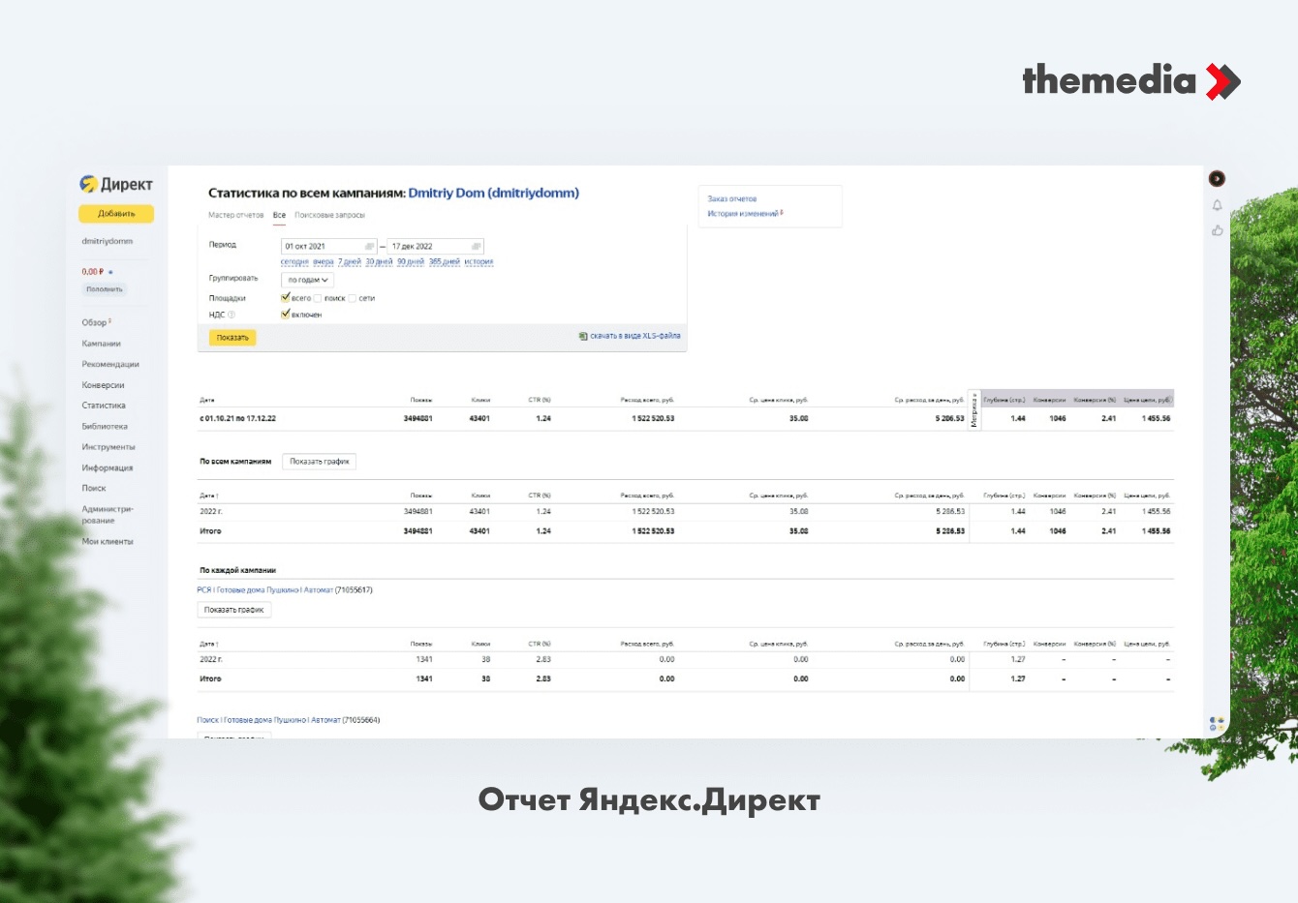This screenshot has width=1298, height=903.
Task: Click the XLS file download icon
Action: (x=583, y=336)
